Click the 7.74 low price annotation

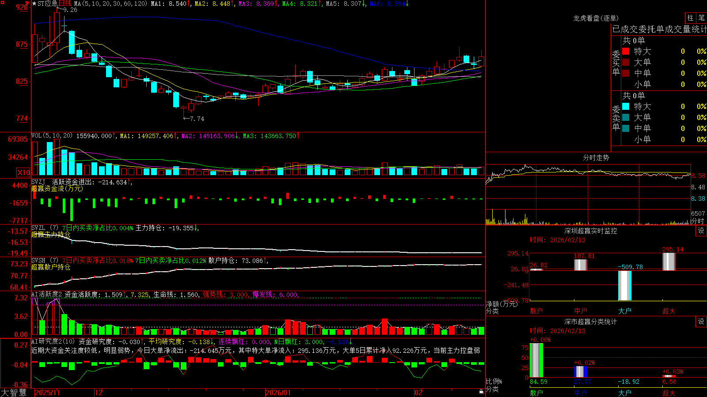point(197,119)
